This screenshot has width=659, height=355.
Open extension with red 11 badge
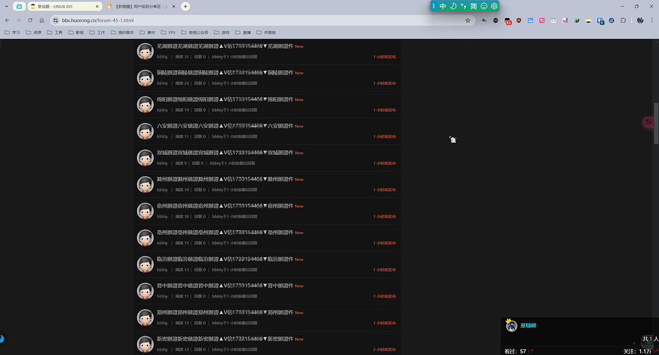(508, 21)
